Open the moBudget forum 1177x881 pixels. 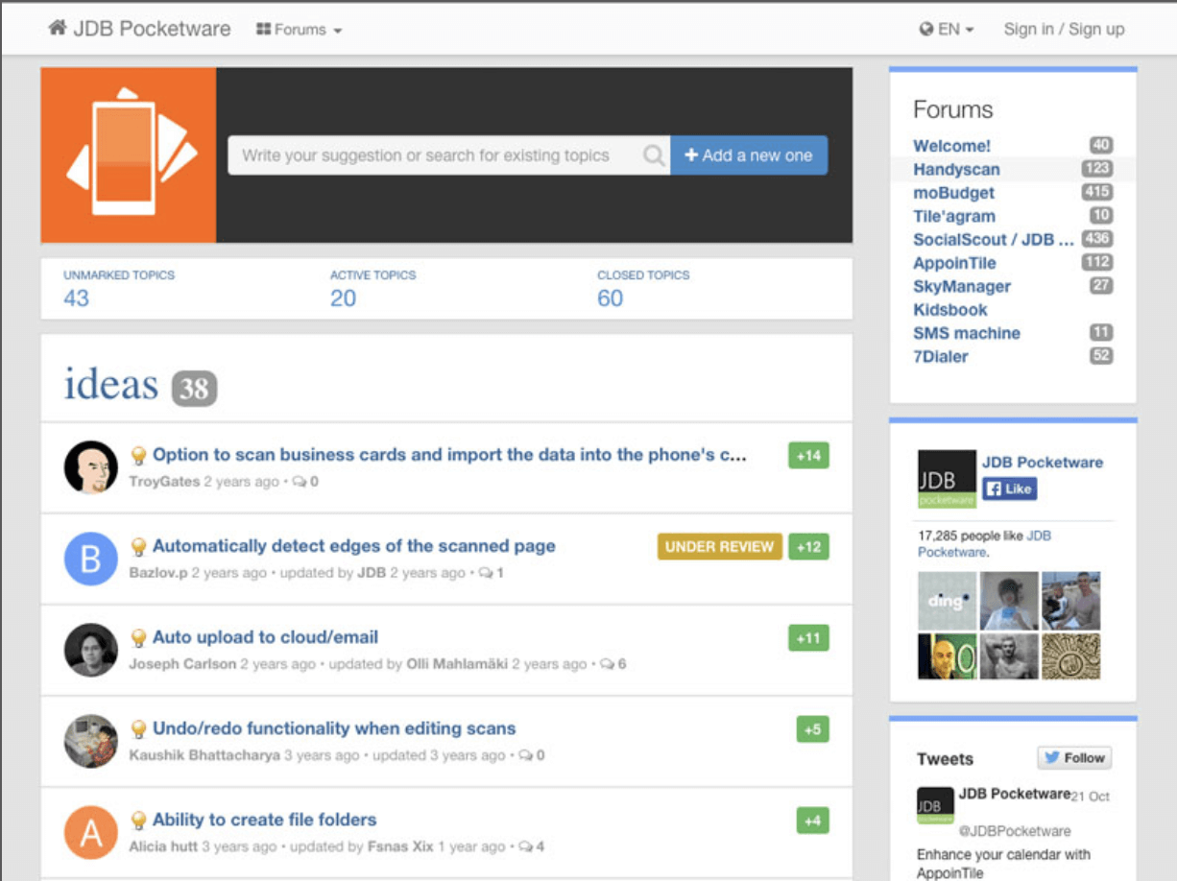(953, 193)
